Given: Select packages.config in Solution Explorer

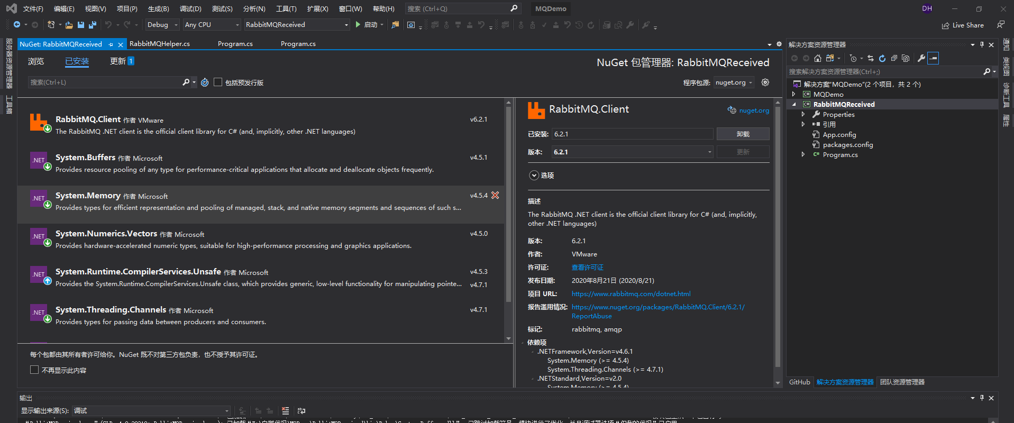Looking at the screenshot, I should point(847,145).
